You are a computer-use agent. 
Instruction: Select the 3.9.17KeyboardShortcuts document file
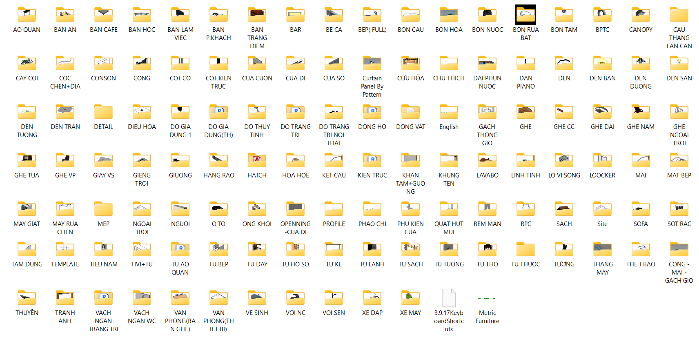(449, 299)
